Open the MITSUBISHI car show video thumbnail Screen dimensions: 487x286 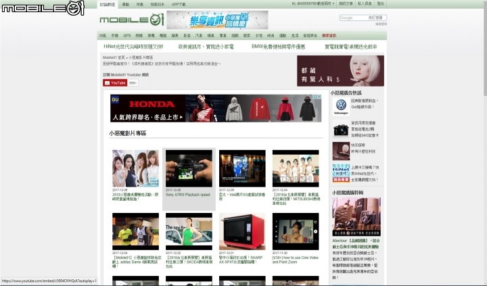click(x=296, y=168)
